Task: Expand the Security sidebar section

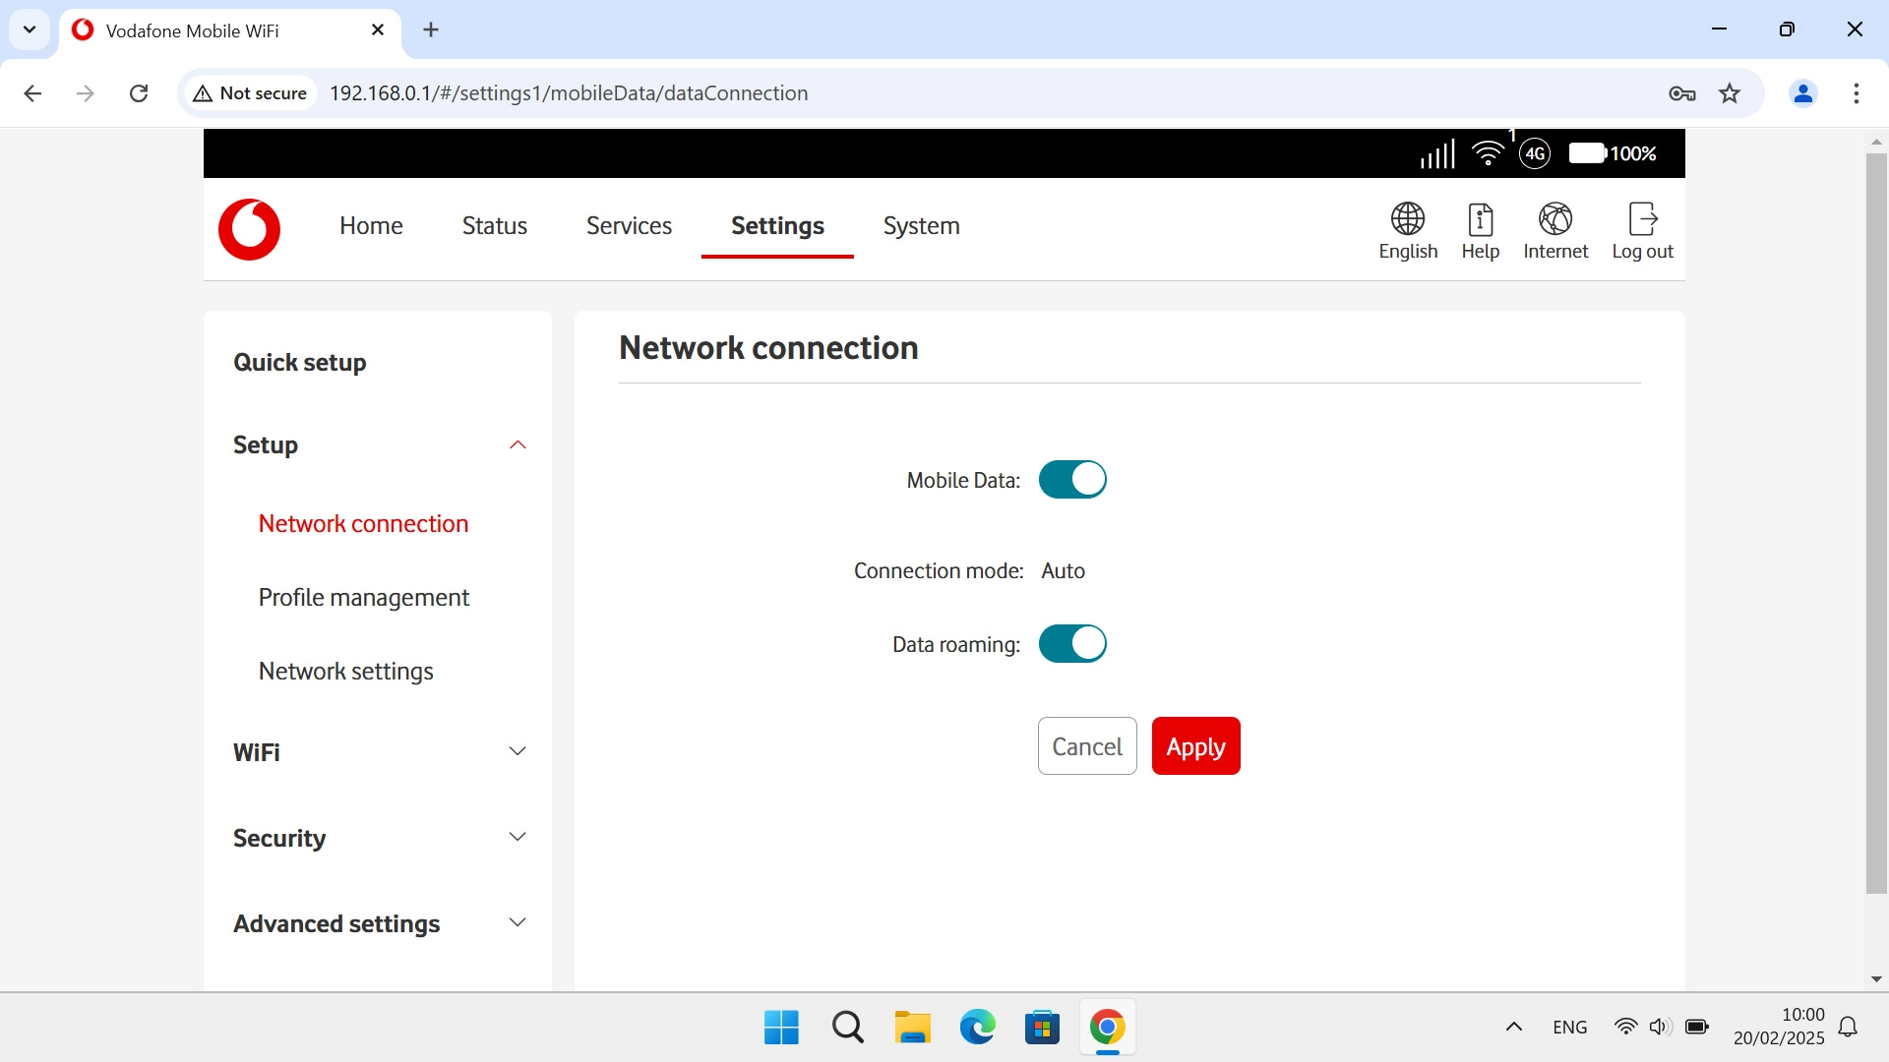Action: point(518,838)
